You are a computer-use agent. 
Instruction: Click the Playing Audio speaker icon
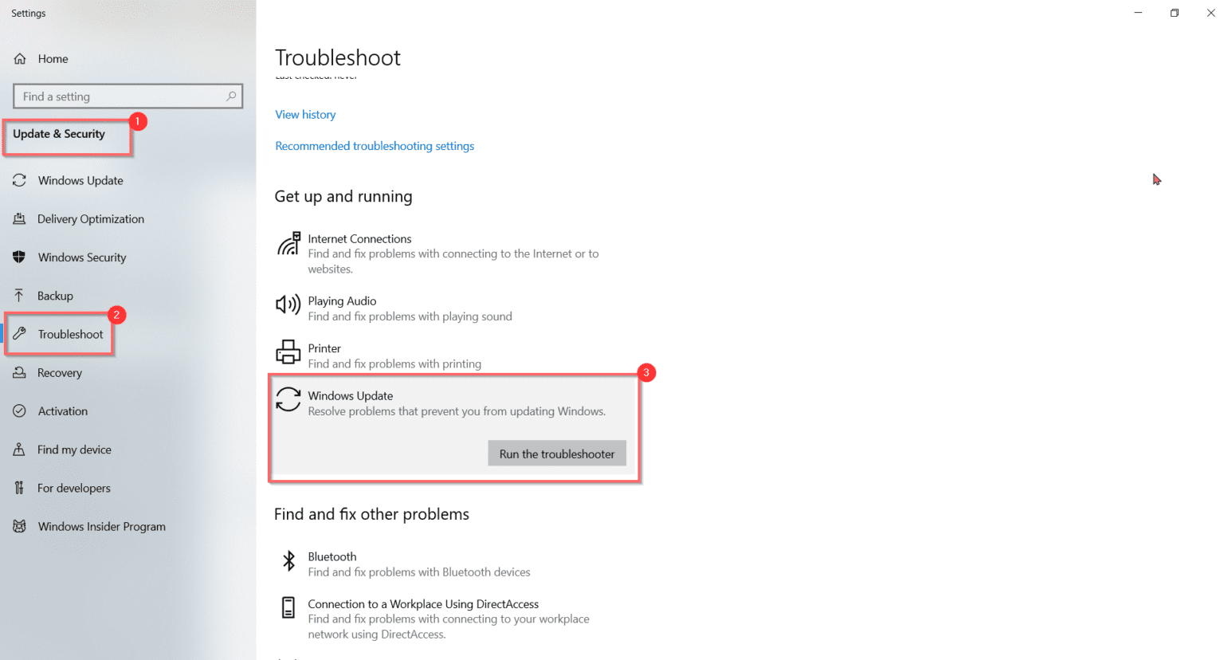288,304
